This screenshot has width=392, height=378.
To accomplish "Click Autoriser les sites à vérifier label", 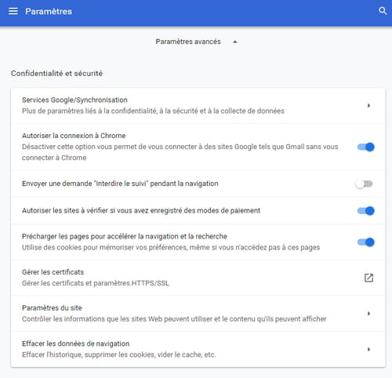I will point(141,210).
